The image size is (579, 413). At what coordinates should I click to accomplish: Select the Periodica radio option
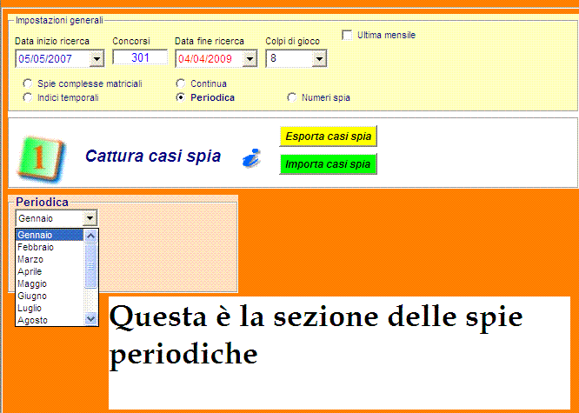click(181, 97)
